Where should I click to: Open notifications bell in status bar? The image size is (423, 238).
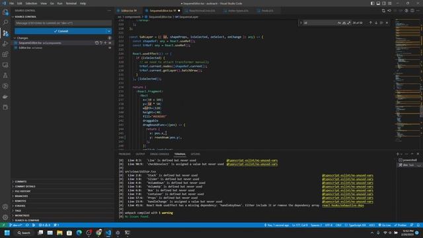(x=418, y=225)
